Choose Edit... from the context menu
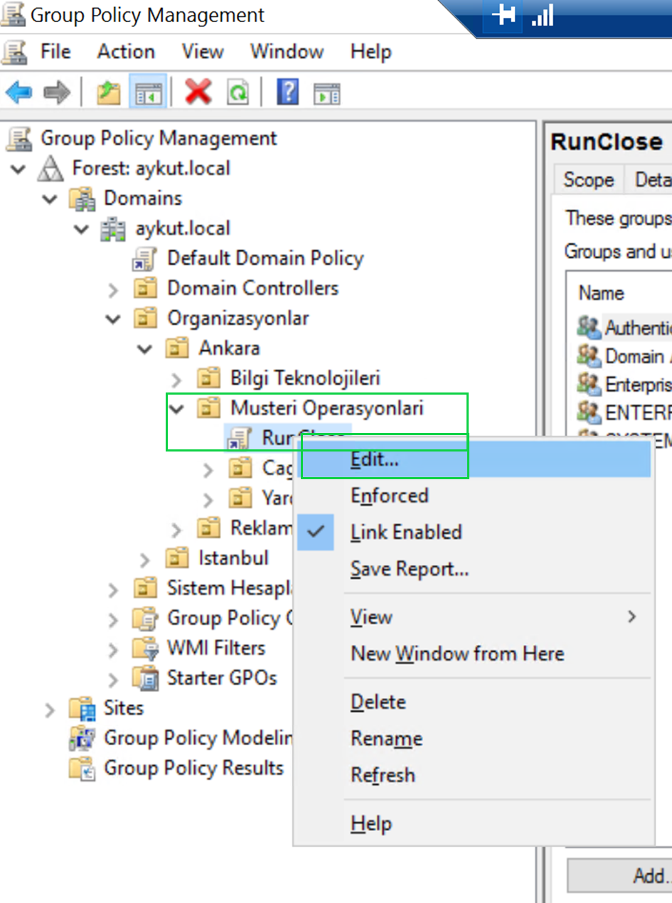The width and height of the screenshot is (672, 903). pos(375,459)
